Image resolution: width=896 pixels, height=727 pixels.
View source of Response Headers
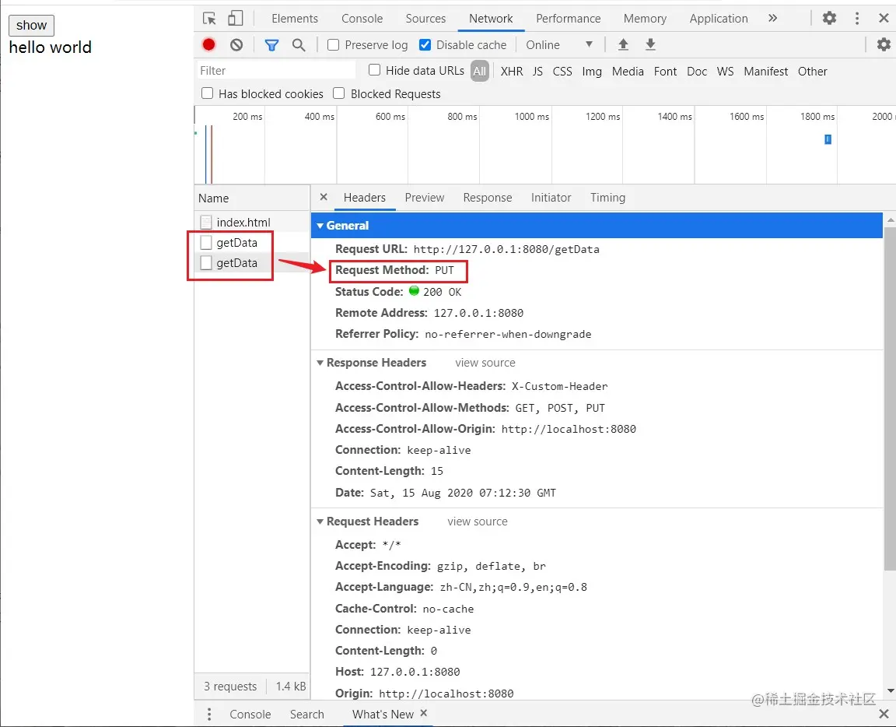click(485, 363)
